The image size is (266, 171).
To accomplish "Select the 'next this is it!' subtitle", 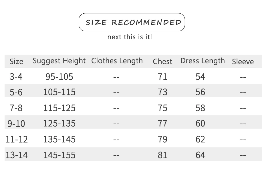I will click(130, 37).
